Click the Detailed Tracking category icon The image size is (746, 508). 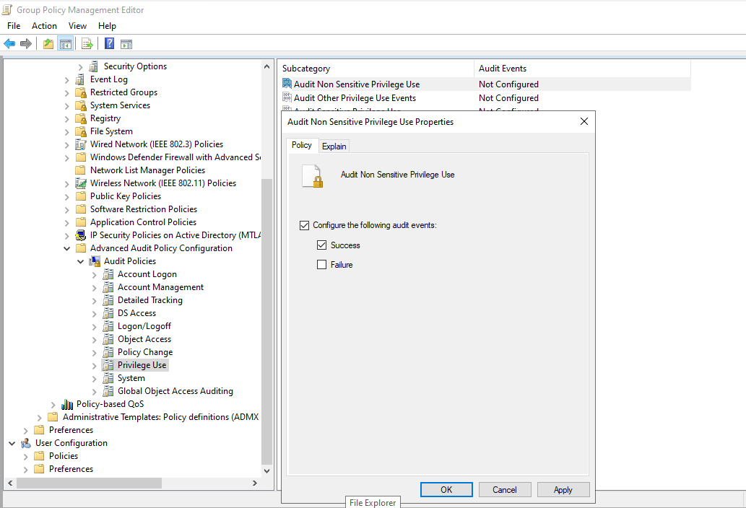(x=108, y=300)
